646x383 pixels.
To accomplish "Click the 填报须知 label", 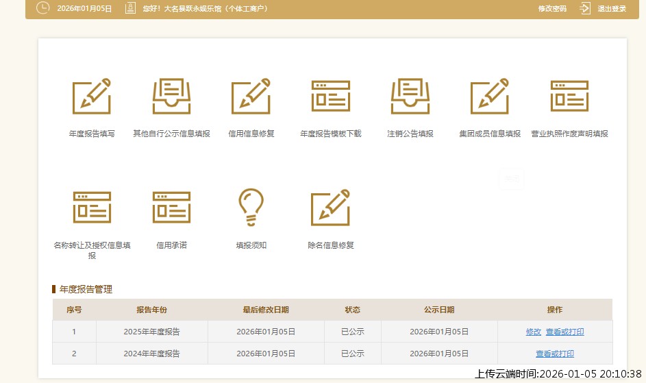I will pyautogui.click(x=251, y=245).
